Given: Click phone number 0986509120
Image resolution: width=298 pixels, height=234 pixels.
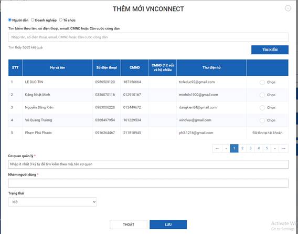Looking at the screenshot, I should click(x=105, y=82).
